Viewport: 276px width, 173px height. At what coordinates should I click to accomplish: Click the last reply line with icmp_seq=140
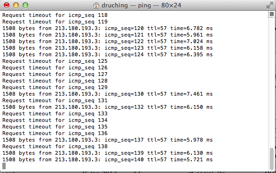(108, 159)
